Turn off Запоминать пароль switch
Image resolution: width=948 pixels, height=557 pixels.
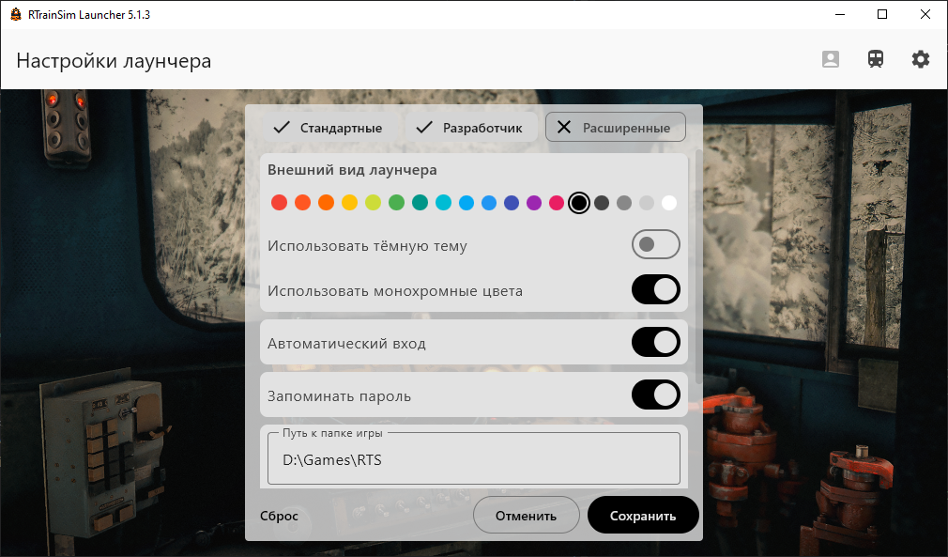click(x=656, y=395)
